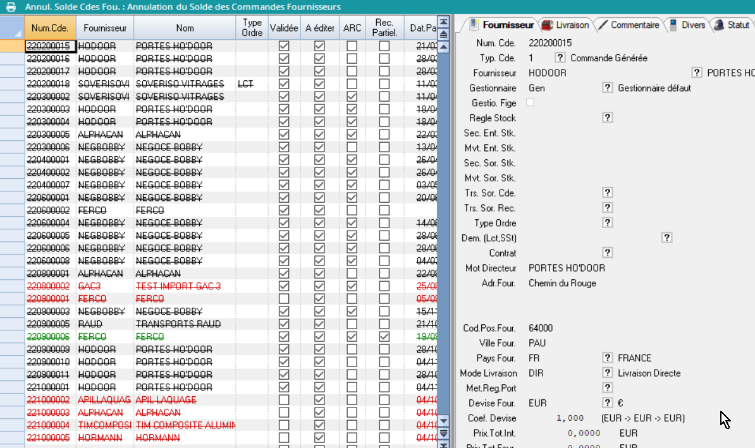Open lookup '?' beside Gestionnaire field
The image size is (755, 448).
pyautogui.click(x=607, y=88)
